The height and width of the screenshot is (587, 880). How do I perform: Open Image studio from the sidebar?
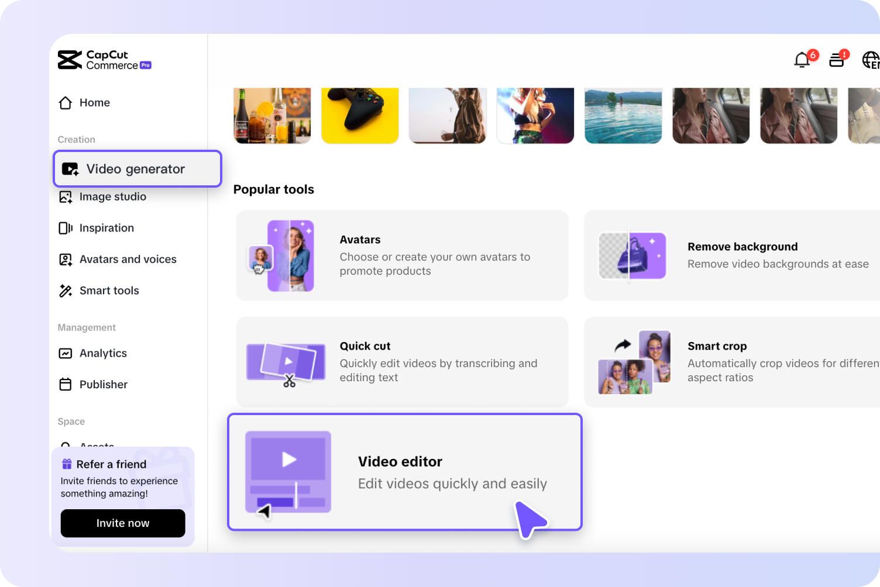pos(113,196)
